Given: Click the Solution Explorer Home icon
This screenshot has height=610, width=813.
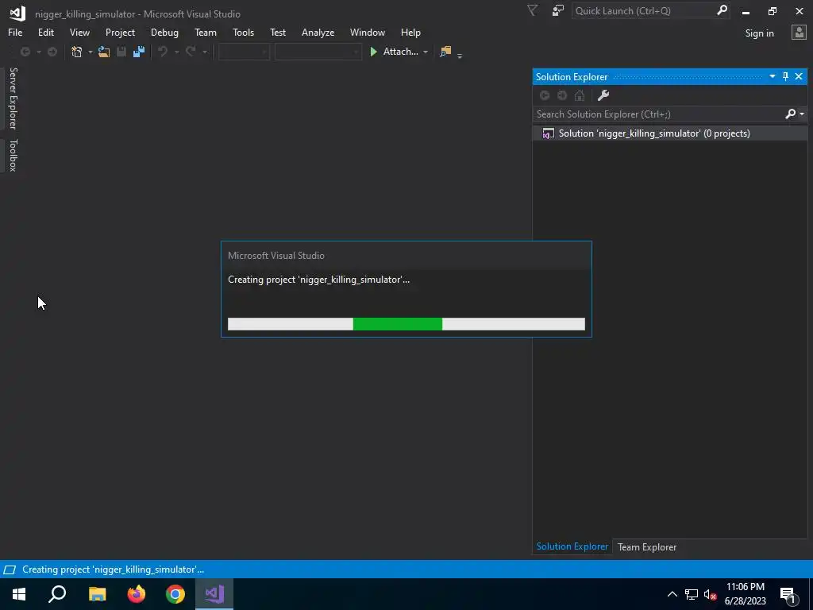Looking at the screenshot, I should coord(580,95).
